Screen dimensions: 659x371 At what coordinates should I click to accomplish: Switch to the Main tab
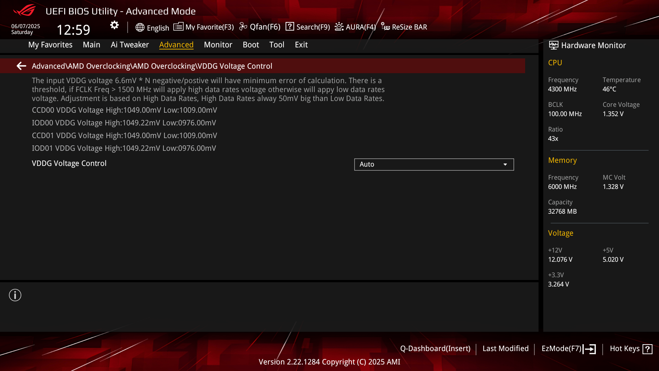tap(91, 45)
